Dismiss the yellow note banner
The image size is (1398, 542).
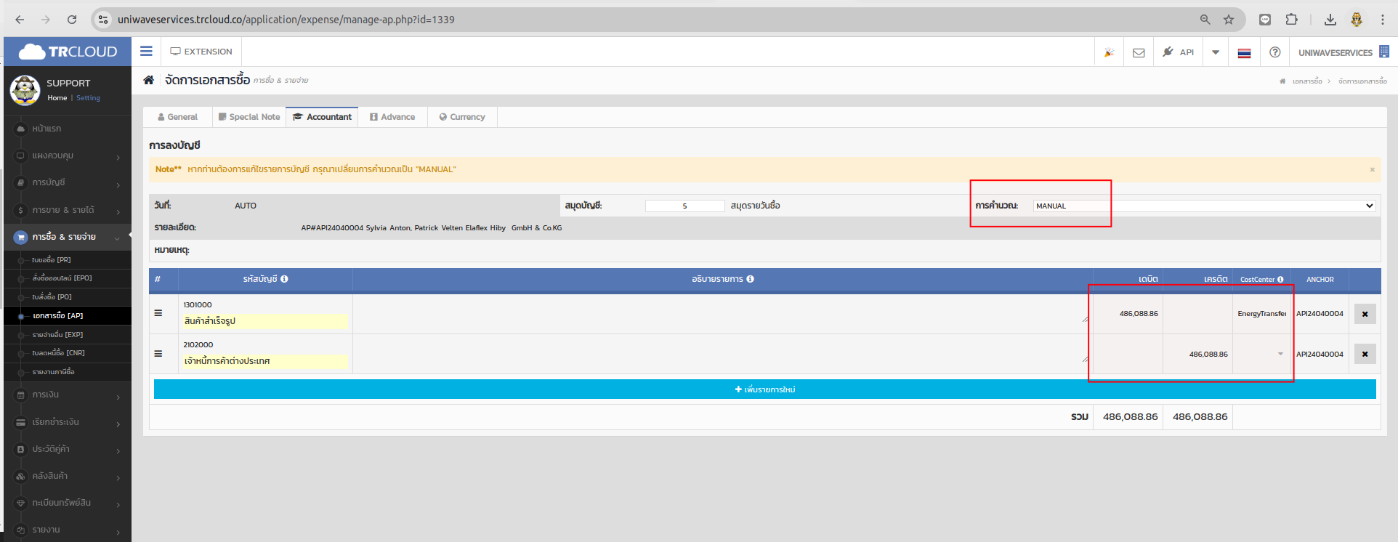tap(1372, 169)
